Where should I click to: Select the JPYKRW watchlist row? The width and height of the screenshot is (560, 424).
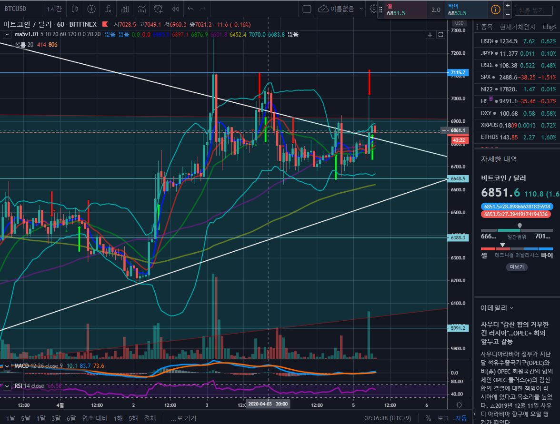pyautogui.click(x=517, y=53)
